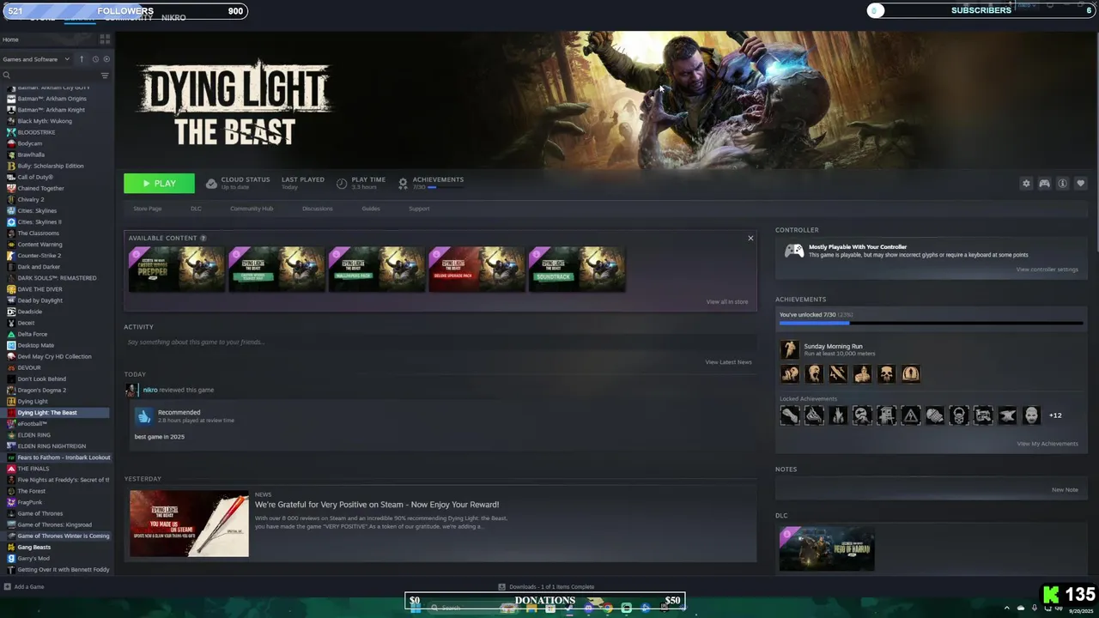1099x618 pixels.
Task: Open the news headline 'We're Grateful for Very Positive'
Action: tap(377, 505)
